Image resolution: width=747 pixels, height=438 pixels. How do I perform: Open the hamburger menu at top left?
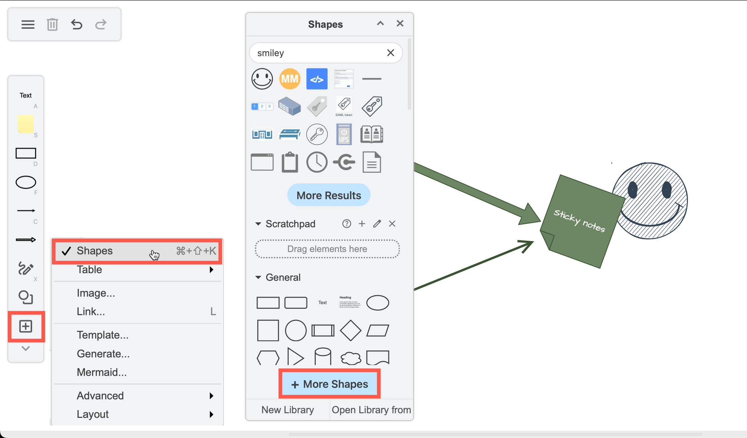pyautogui.click(x=28, y=24)
